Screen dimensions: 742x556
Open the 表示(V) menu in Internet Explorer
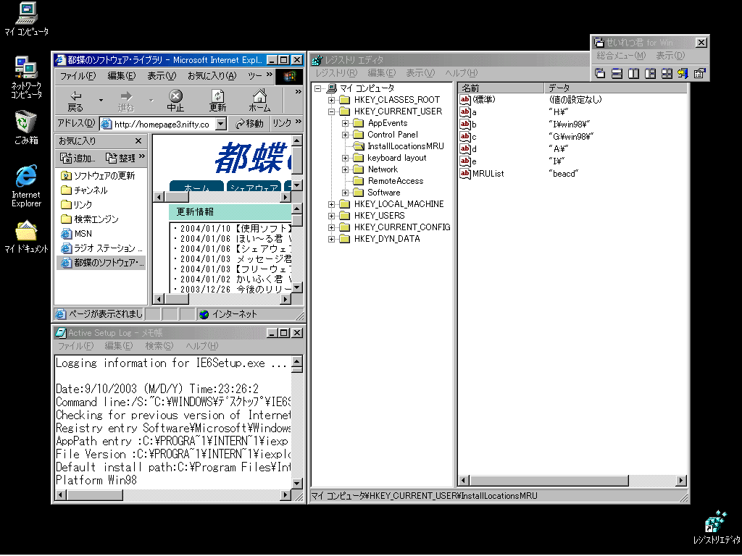coord(162,75)
